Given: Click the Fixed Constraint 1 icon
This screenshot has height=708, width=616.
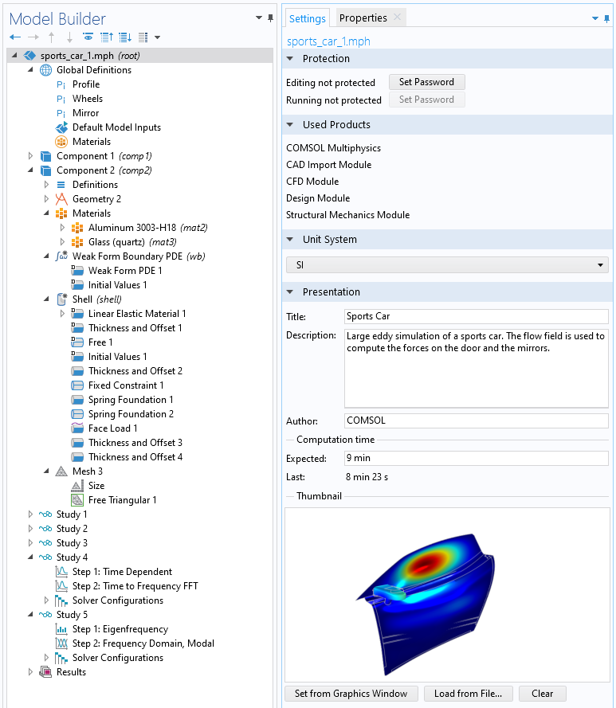Looking at the screenshot, I should [x=77, y=385].
